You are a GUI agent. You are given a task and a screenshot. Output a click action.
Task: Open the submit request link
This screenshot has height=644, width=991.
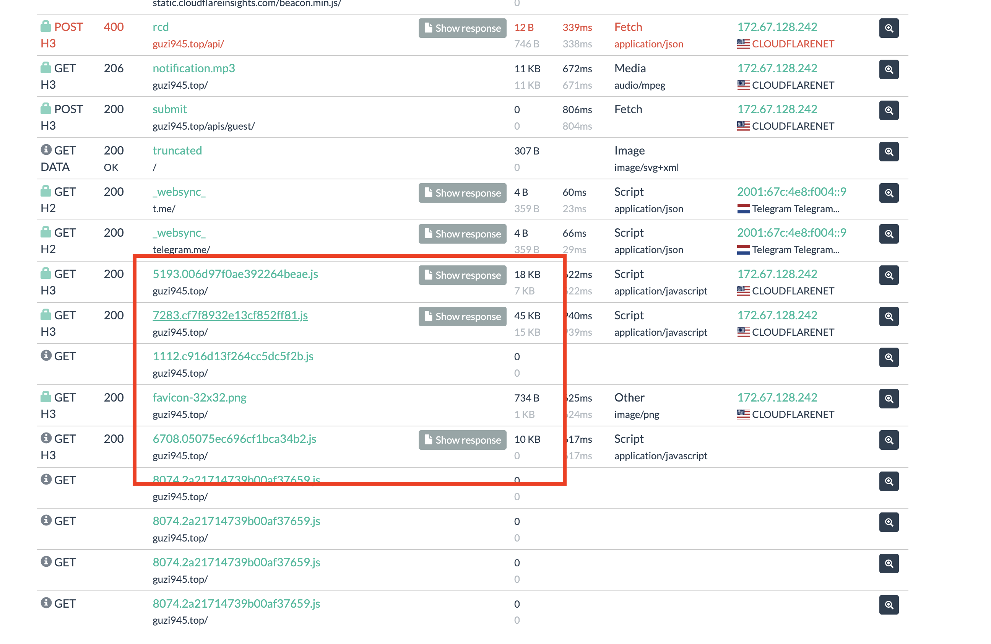(169, 109)
